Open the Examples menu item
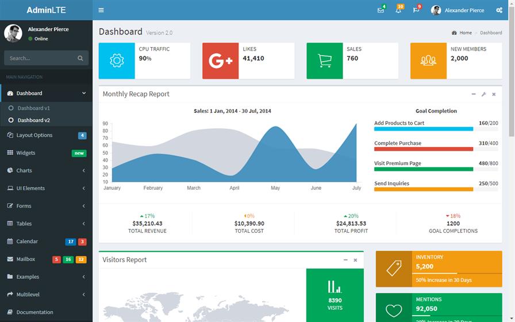Image resolution: width=515 pixels, height=322 pixels. coord(47,277)
